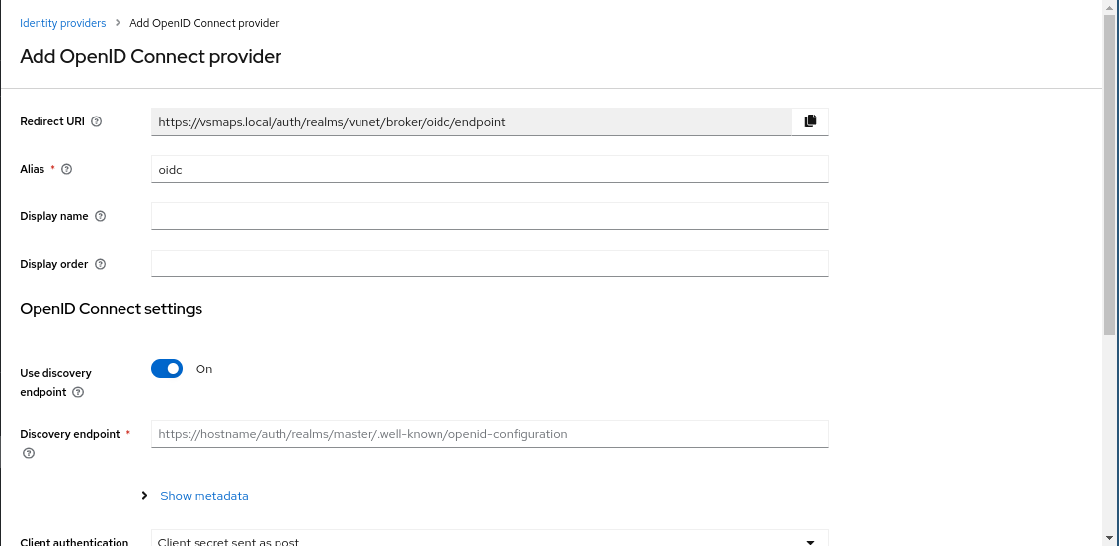Click the help icon beside Alias
This screenshot has width=1119, height=546.
pos(67,170)
